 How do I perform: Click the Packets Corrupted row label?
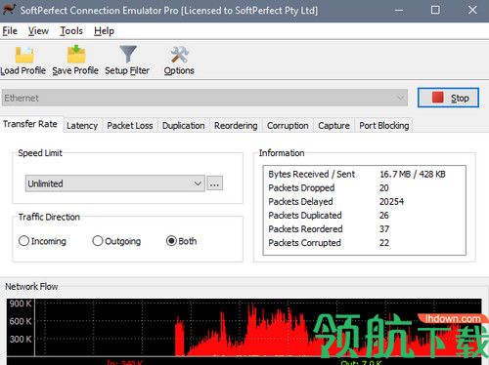pyautogui.click(x=304, y=243)
